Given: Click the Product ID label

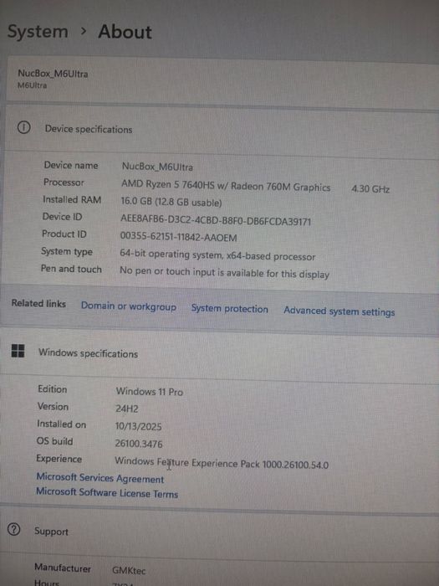Looking at the screenshot, I should (64, 234).
